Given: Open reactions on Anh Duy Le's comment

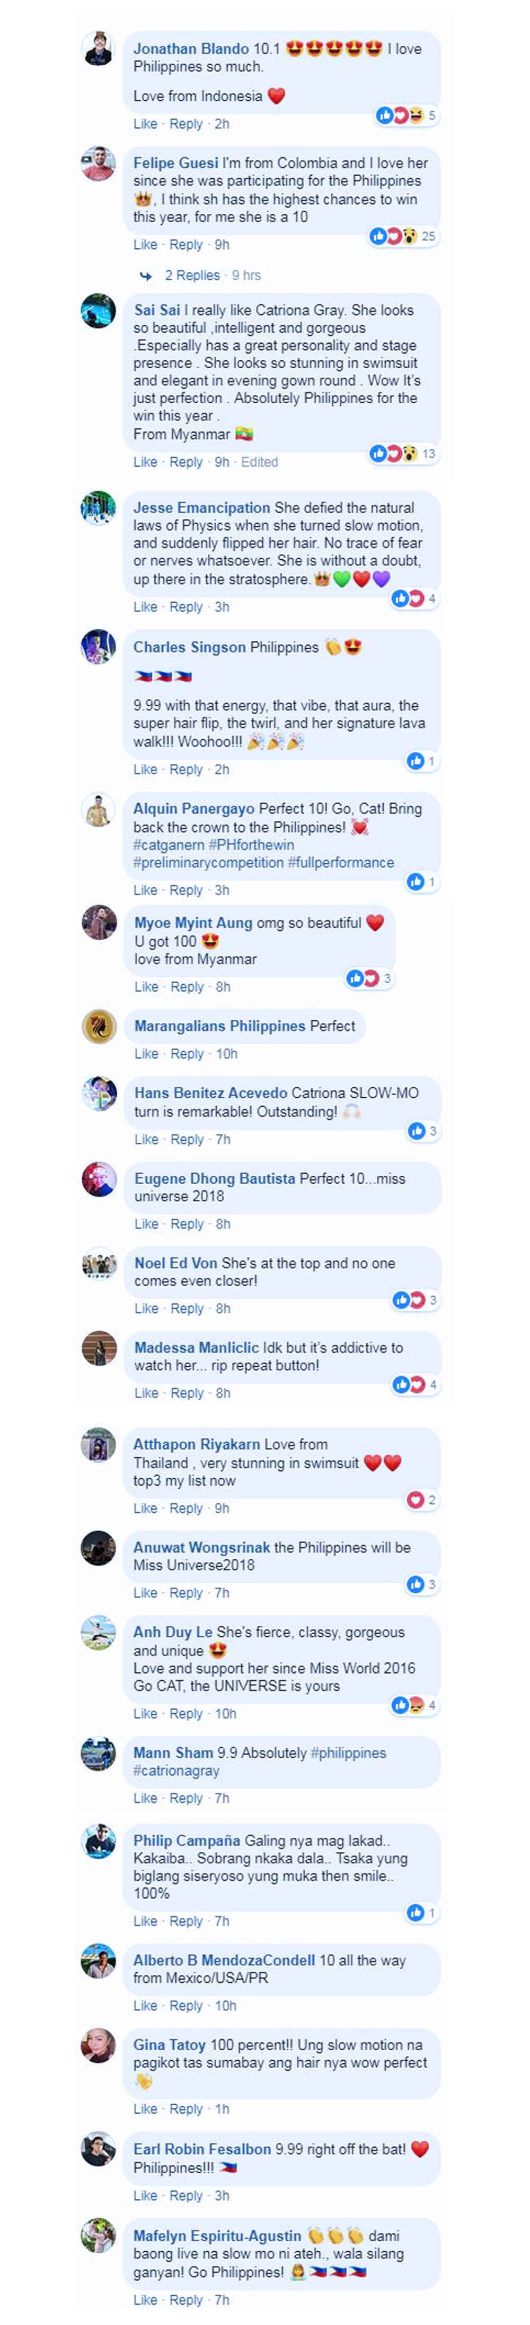Looking at the screenshot, I should point(414,1705).
